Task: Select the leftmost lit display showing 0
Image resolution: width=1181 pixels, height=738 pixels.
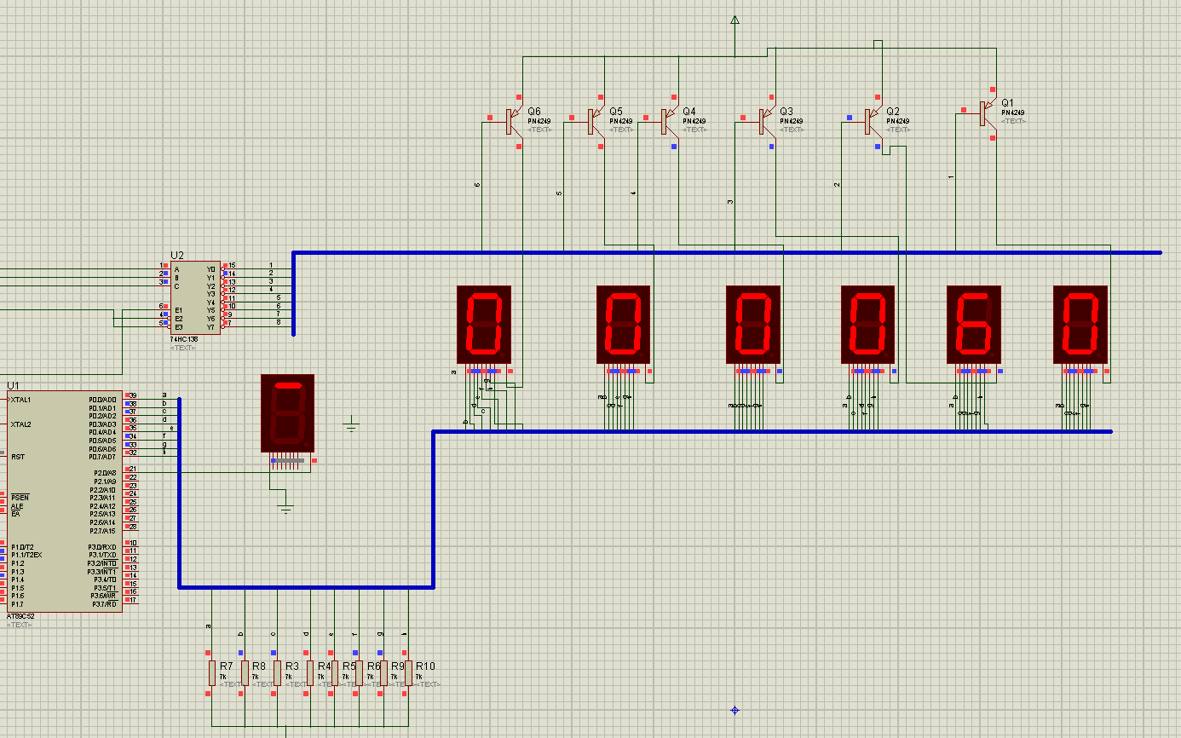Action: [x=484, y=324]
